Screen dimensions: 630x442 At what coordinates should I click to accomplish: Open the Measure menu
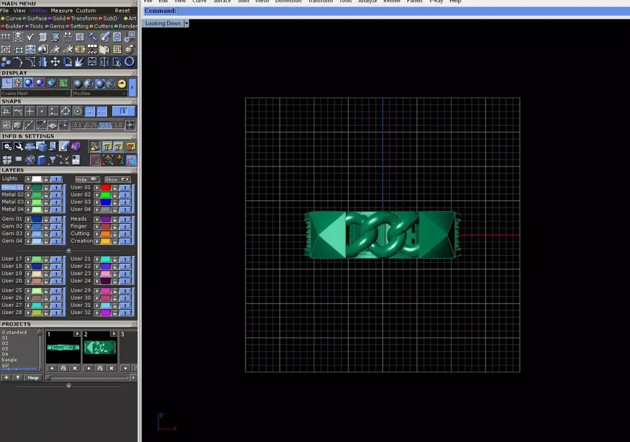tap(62, 10)
